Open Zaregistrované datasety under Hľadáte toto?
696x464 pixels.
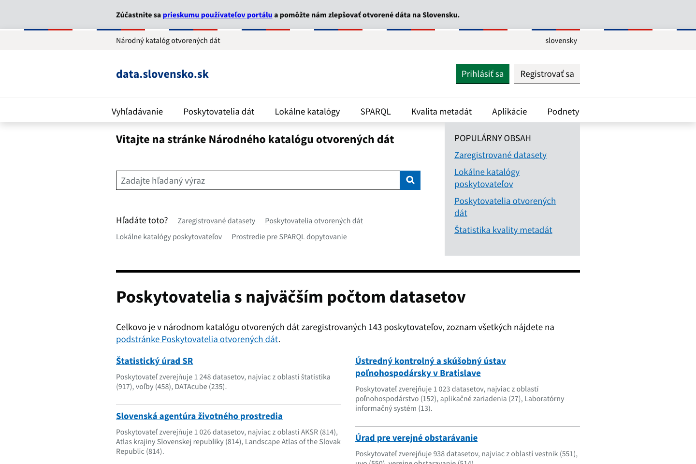216,220
